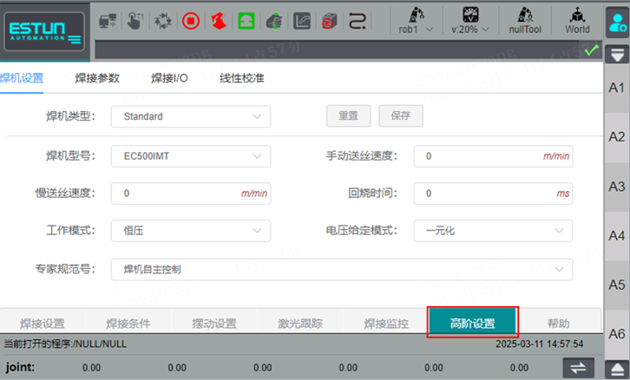Select the A5 axis key
This screenshot has height=380, width=630.
click(617, 285)
